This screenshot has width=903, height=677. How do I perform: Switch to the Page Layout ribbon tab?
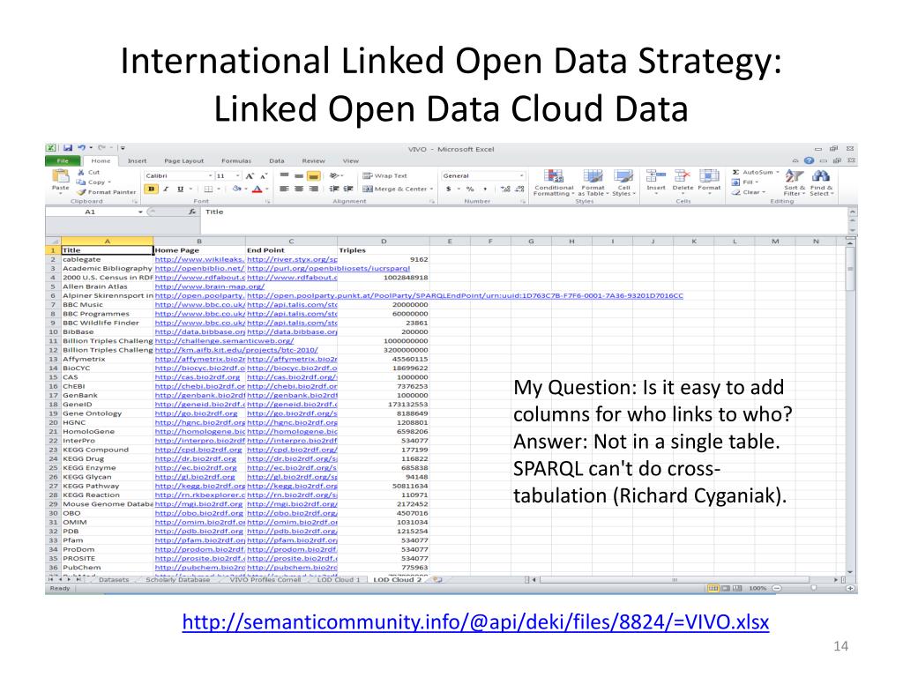[183, 161]
